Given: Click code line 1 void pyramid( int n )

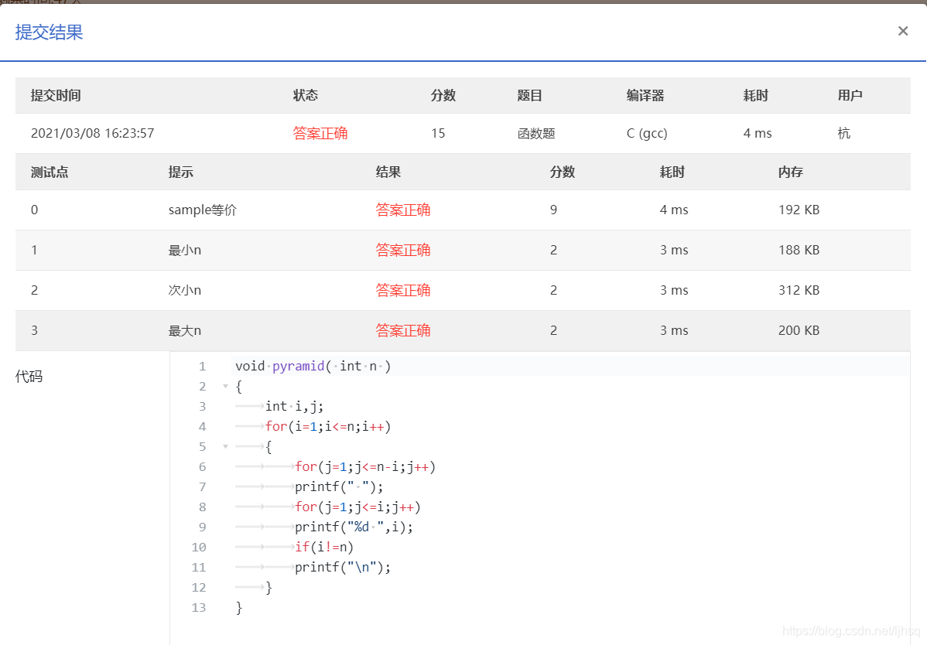Looking at the screenshot, I should (x=313, y=367).
